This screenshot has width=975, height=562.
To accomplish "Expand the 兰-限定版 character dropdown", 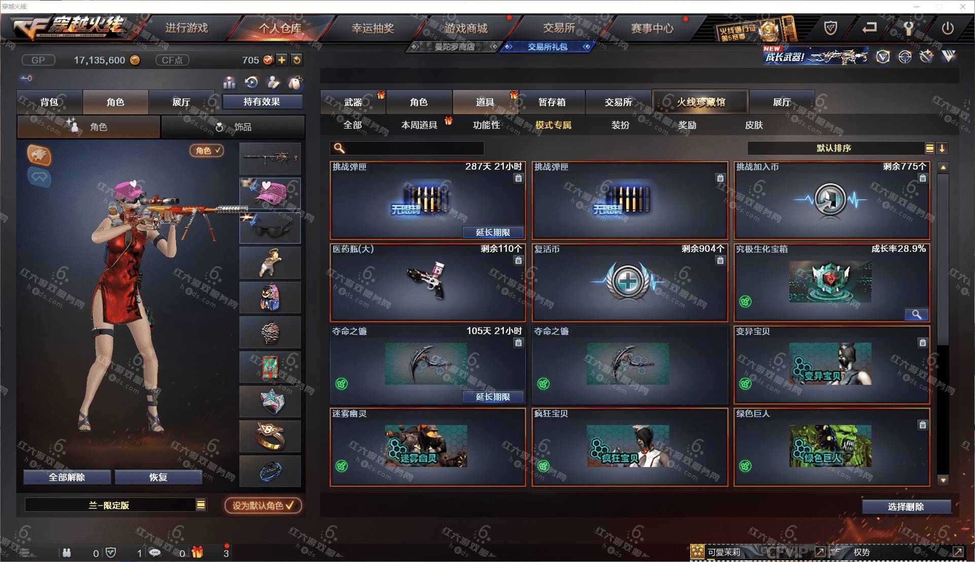I will (x=201, y=505).
